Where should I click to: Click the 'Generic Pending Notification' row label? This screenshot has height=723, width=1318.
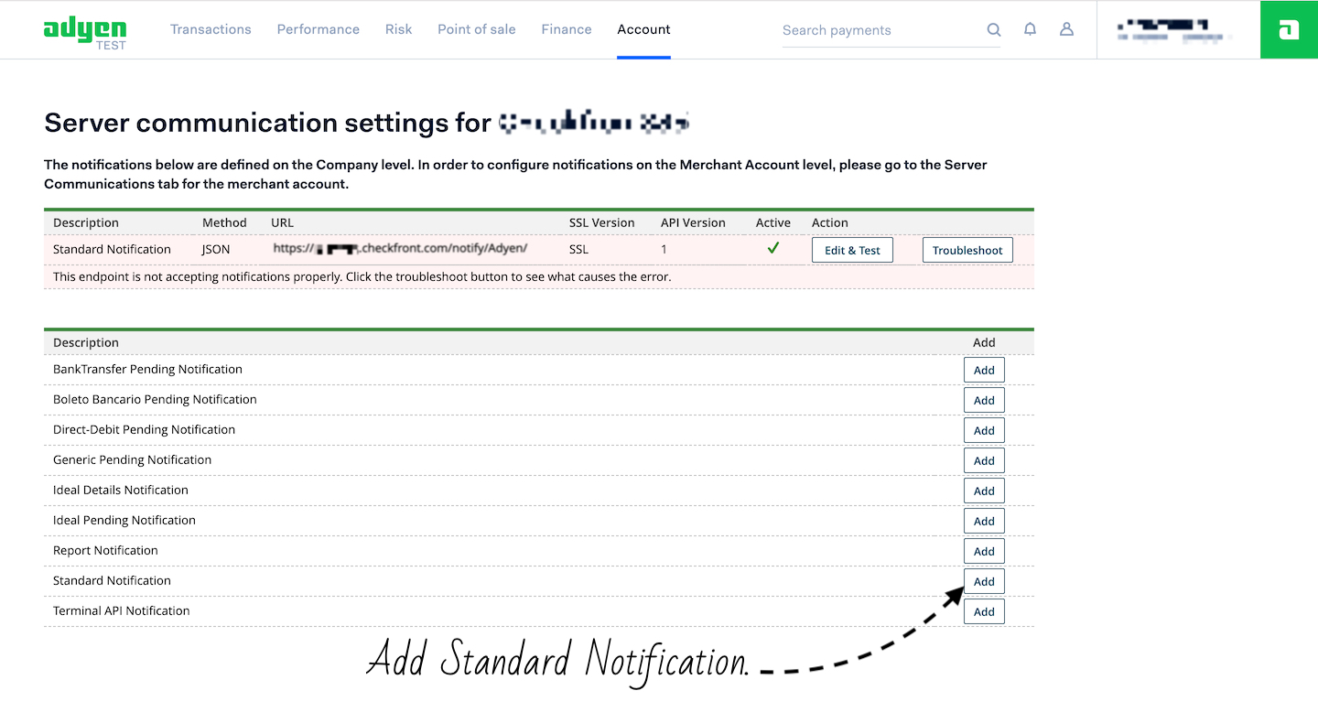pyautogui.click(x=132, y=459)
